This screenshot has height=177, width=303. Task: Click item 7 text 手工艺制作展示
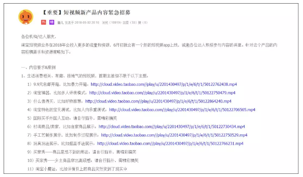(x=47, y=135)
